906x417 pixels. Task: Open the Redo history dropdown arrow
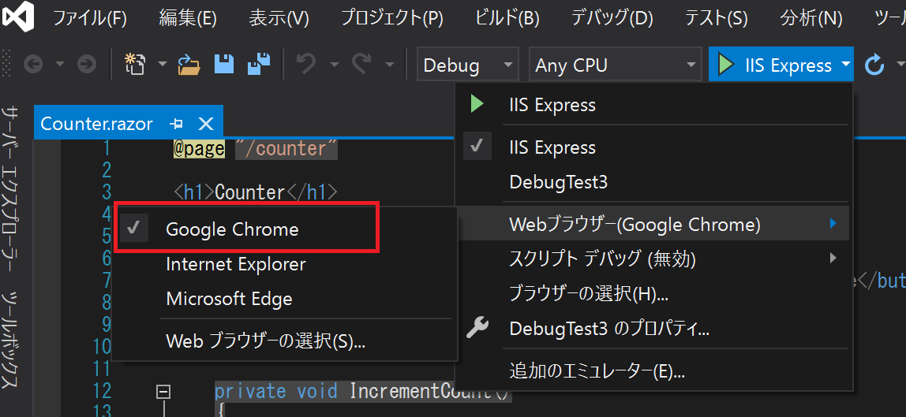pos(390,65)
